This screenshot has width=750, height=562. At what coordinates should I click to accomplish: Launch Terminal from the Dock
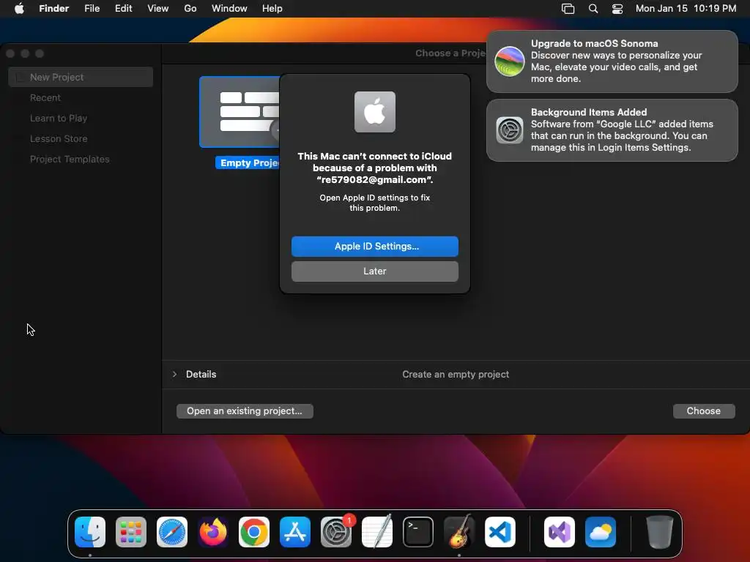[x=418, y=532]
